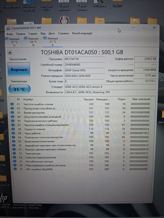Image resolution: width=164 pixels, height=218 pixels.
Task: Close the CrystalDiskInfo window
Action: 154,27
